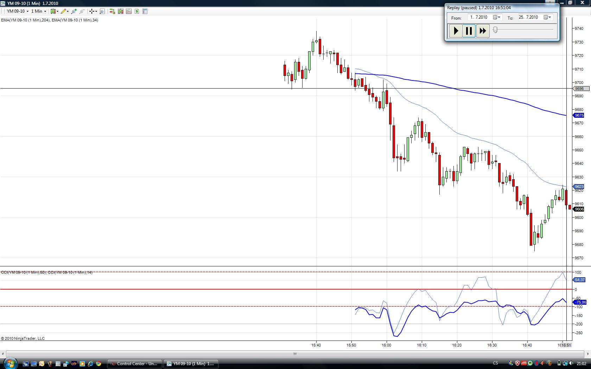Click the zoom in magnifier icon
This screenshot has height=369, width=591.
tap(74, 11)
